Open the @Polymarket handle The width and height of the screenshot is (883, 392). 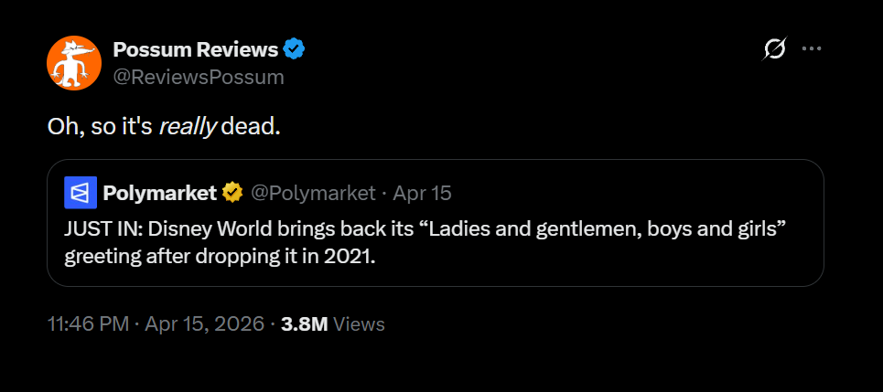pos(313,193)
